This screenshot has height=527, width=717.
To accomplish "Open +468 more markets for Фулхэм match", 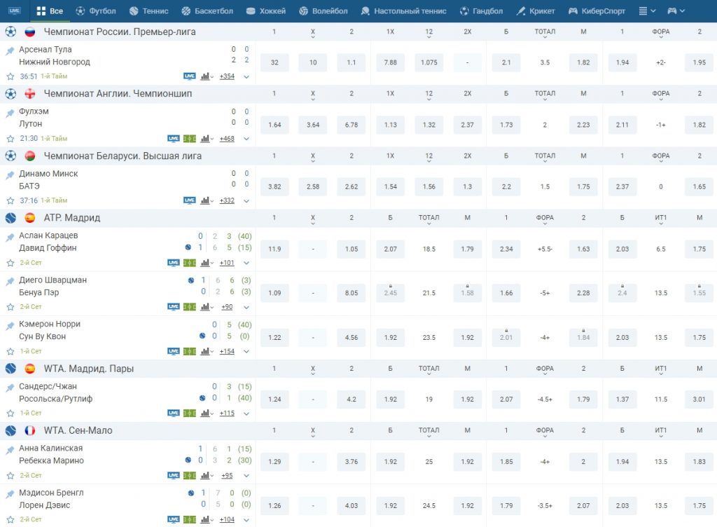I will click(227, 139).
